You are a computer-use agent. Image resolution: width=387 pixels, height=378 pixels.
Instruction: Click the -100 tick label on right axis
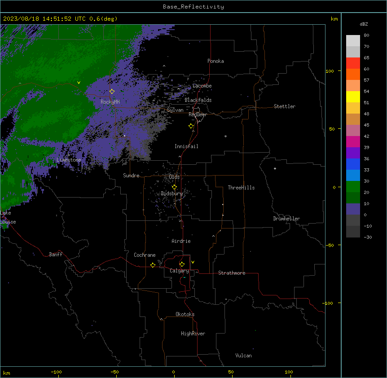(328, 303)
